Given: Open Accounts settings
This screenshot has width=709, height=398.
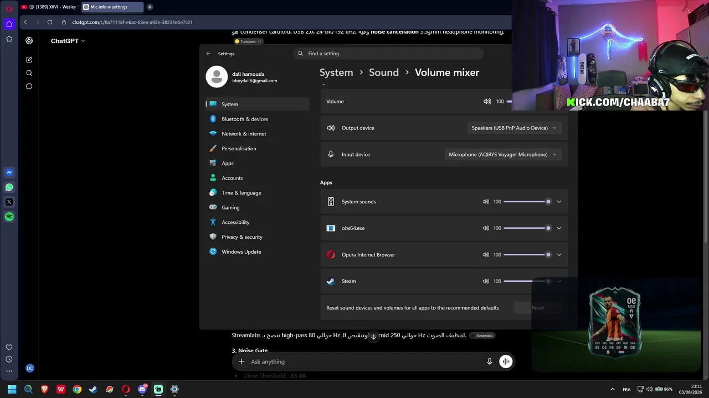Looking at the screenshot, I should pyautogui.click(x=257, y=178).
